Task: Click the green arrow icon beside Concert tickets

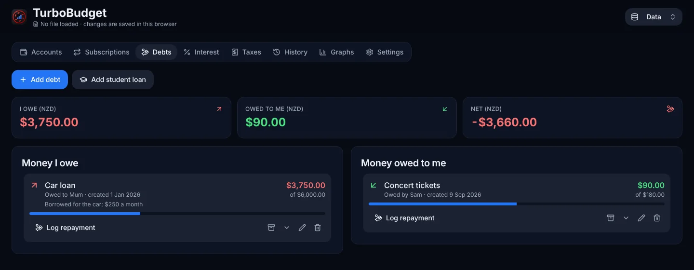Action: [x=374, y=185]
